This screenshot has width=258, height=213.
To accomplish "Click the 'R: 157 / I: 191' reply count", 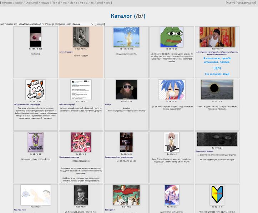I will pyautogui.click(x=36, y=49).
